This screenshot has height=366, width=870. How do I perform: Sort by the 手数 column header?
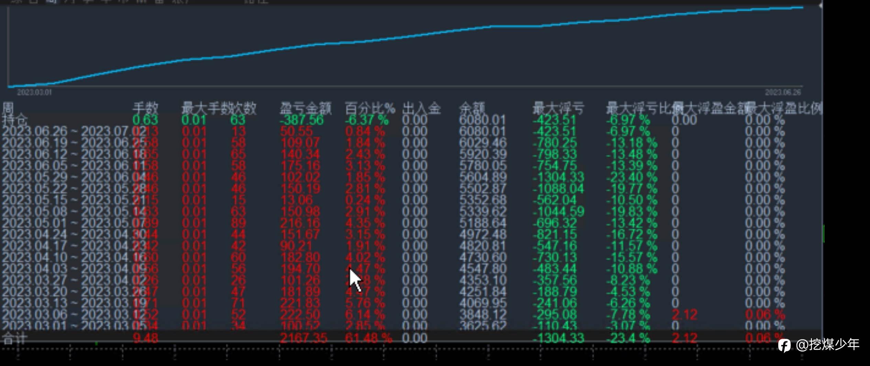pyautogui.click(x=145, y=108)
